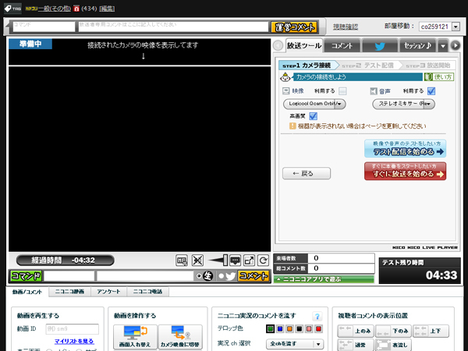
Task: Click the NG settings icon below video
Action: (182, 260)
